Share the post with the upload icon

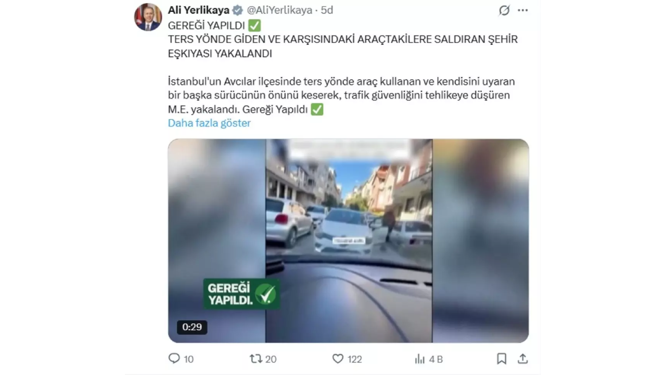[x=523, y=358]
